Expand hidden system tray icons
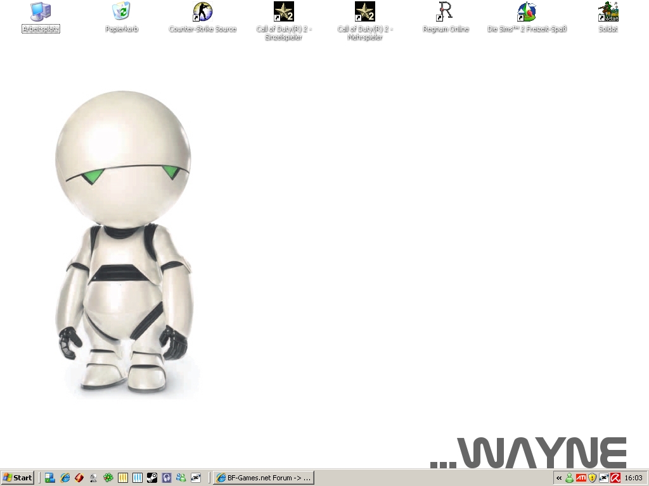Screen dimensions: 649x486 (559, 478)
